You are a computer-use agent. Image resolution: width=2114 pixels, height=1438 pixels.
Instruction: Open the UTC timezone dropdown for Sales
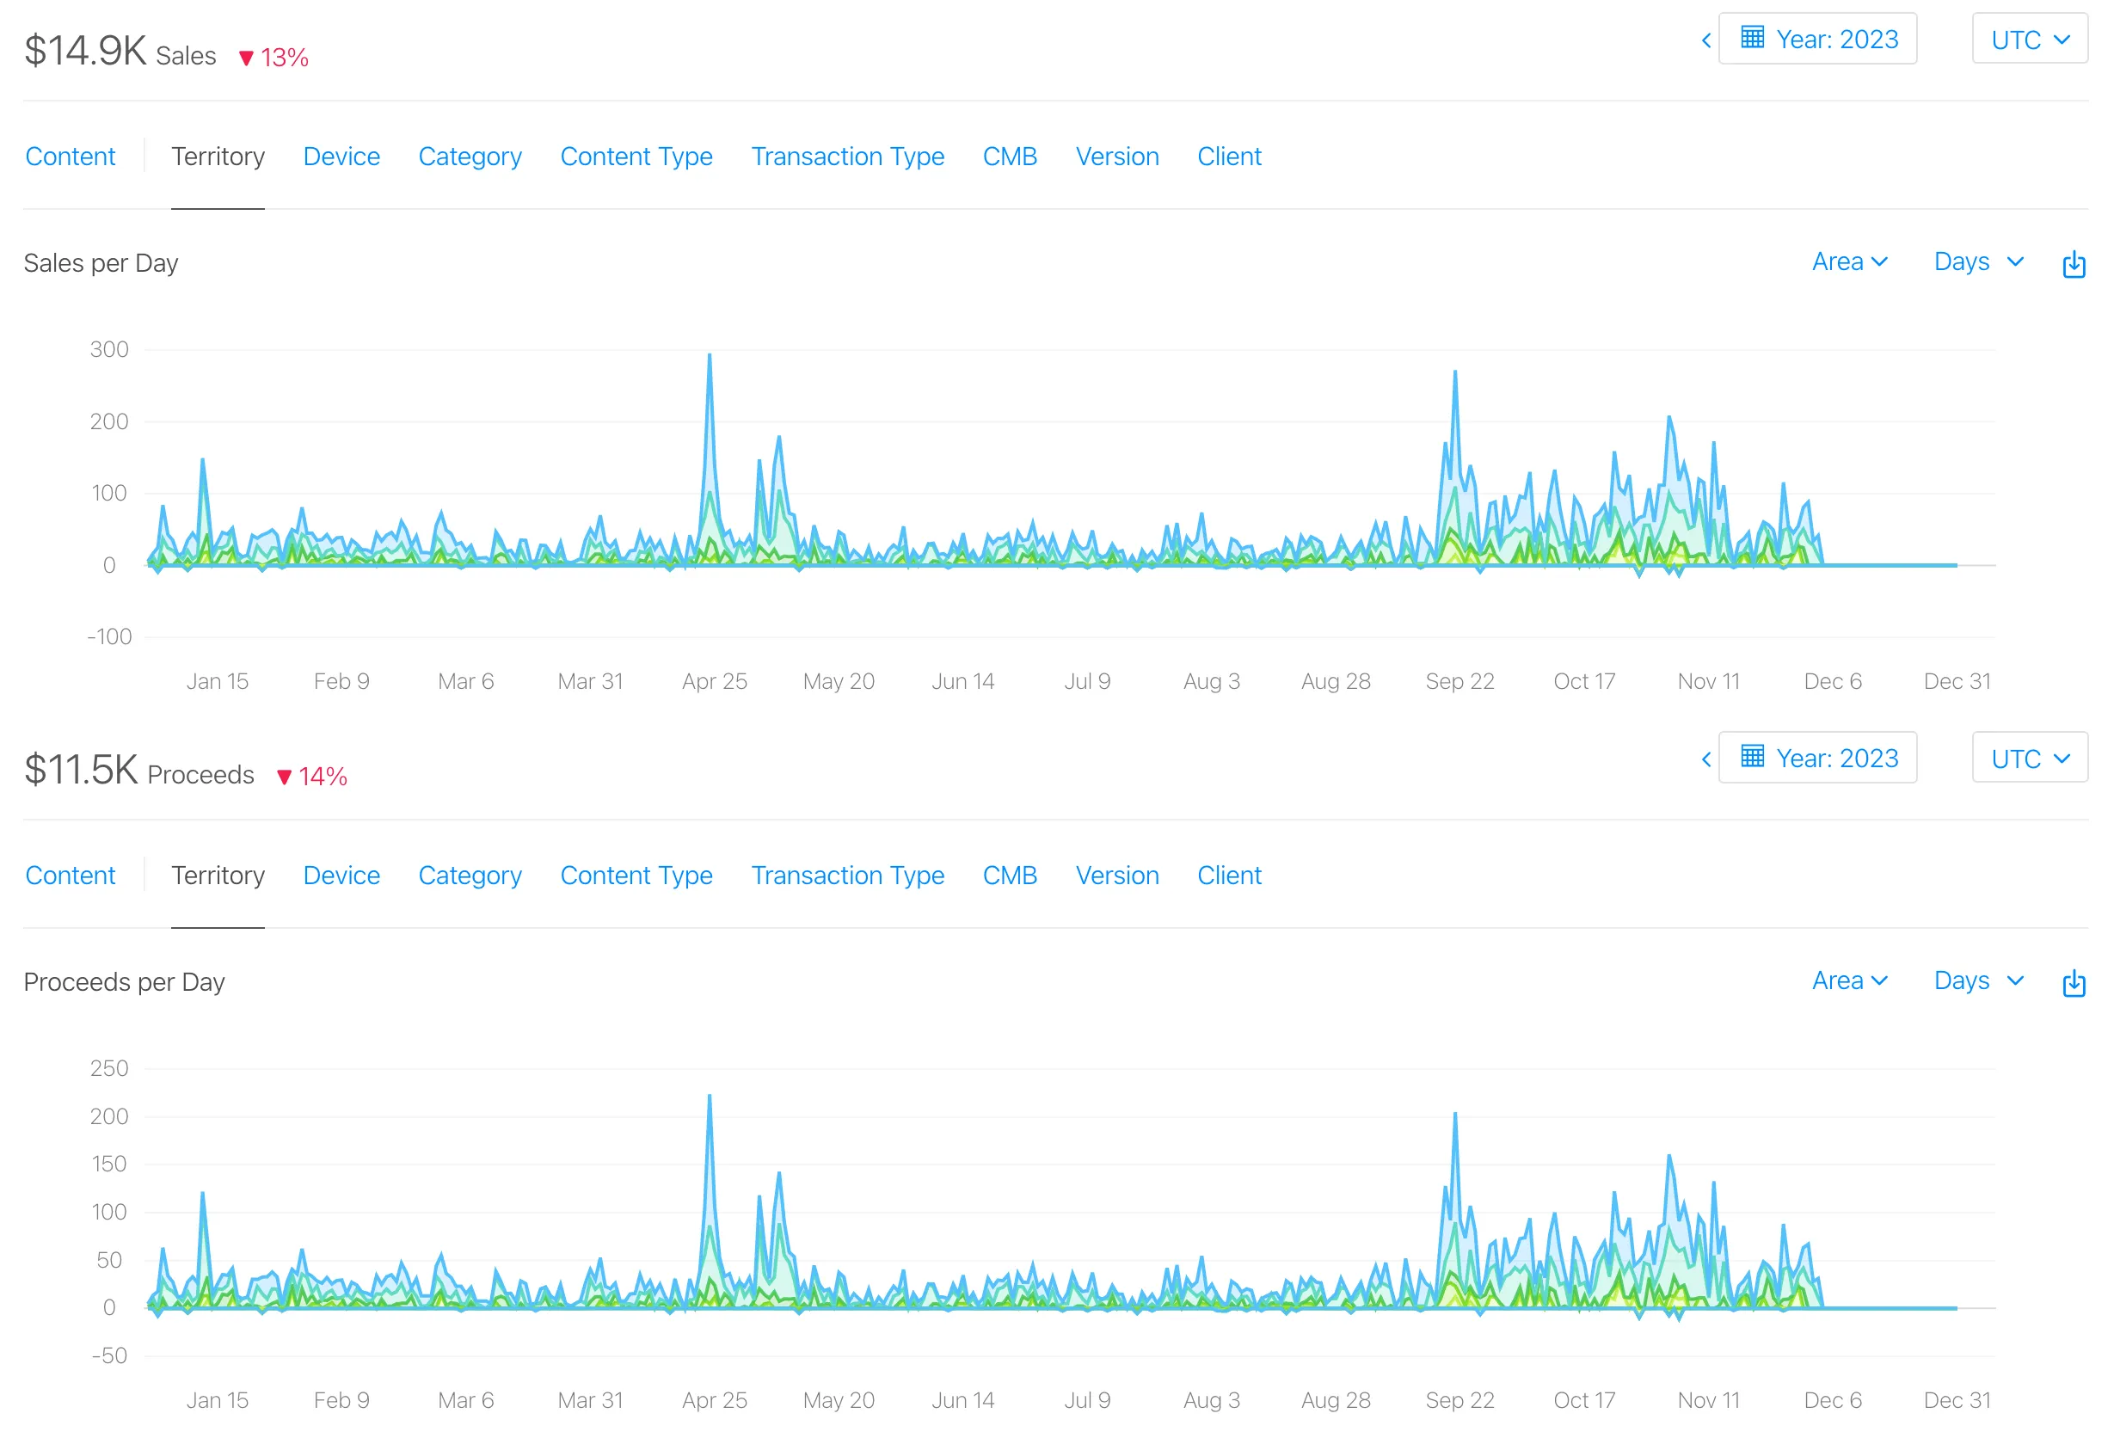coord(2029,39)
